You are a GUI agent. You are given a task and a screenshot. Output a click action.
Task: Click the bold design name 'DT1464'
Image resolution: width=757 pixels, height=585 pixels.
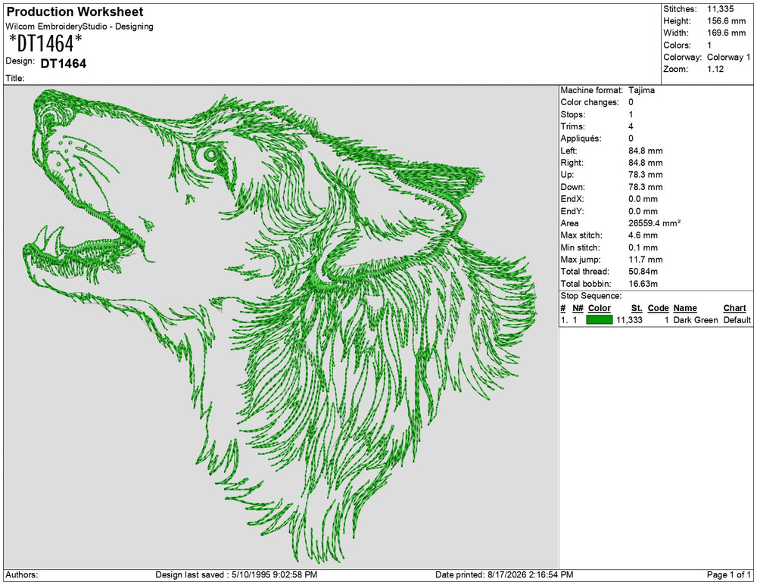click(64, 64)
